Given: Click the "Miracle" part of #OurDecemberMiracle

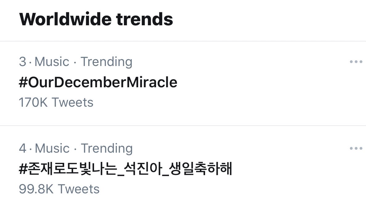Looking at the screenshot, I should (155, 82).
